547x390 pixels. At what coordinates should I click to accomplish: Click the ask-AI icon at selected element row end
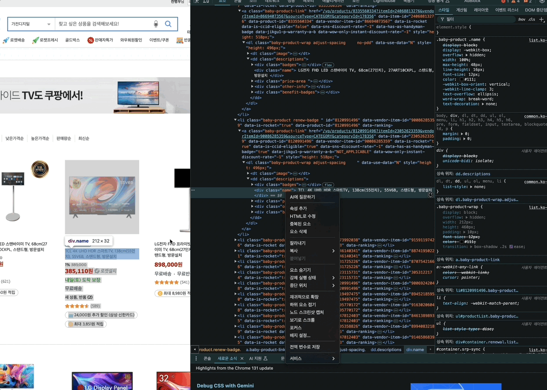(430, 195)
